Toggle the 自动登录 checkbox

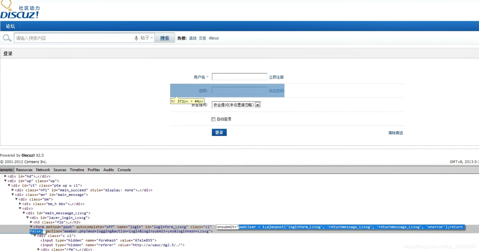213,119
